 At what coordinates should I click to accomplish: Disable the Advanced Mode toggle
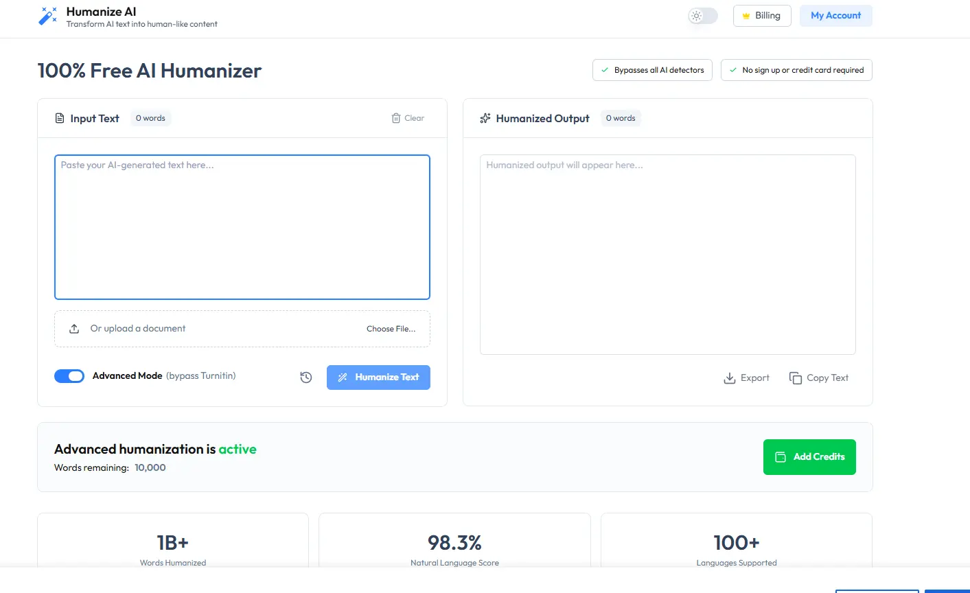(x=69, y=376)
